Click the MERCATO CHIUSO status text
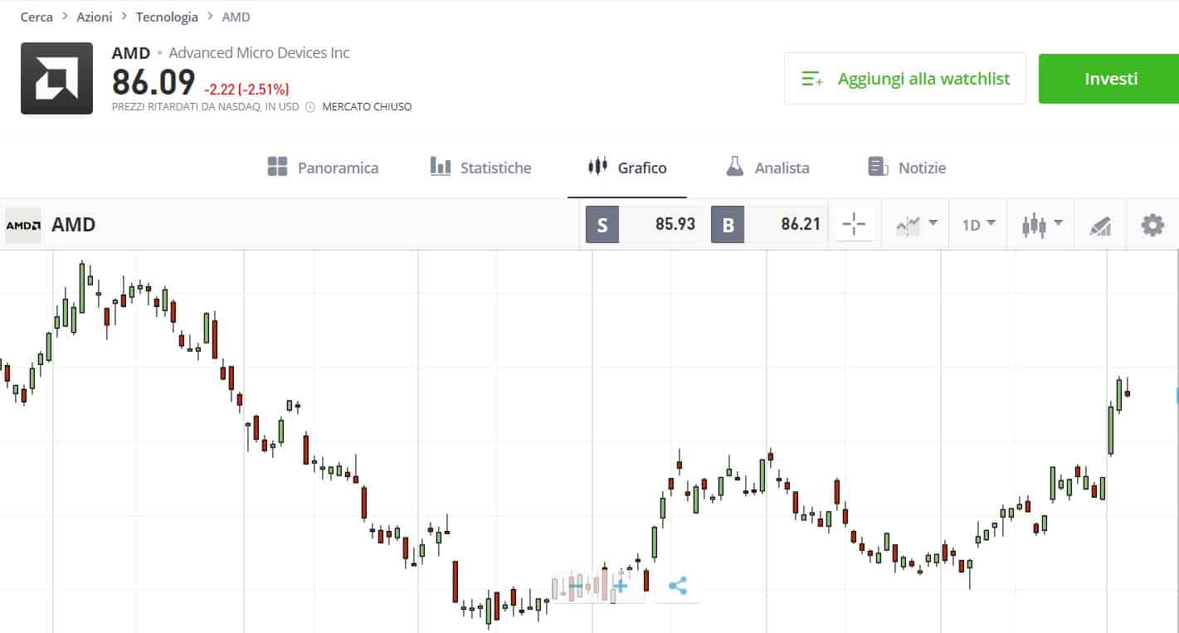 367,107
